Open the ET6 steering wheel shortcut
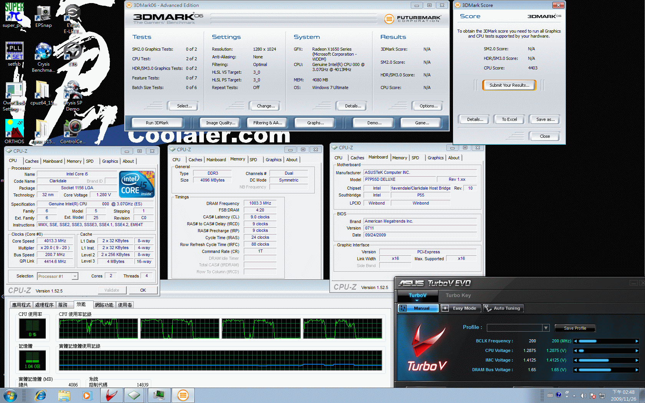The width and height of the screenshot is (645, 403). click(73, 54)
